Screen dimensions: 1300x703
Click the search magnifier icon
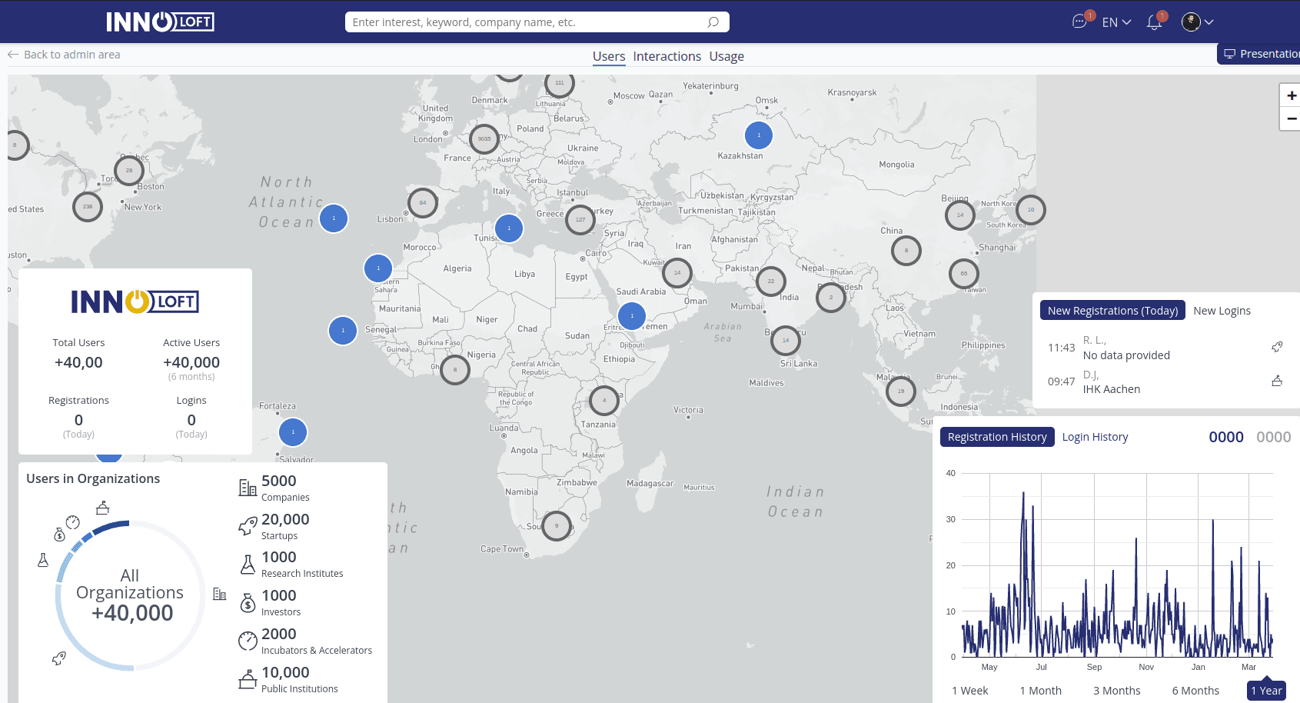click(x=713, y=22)
